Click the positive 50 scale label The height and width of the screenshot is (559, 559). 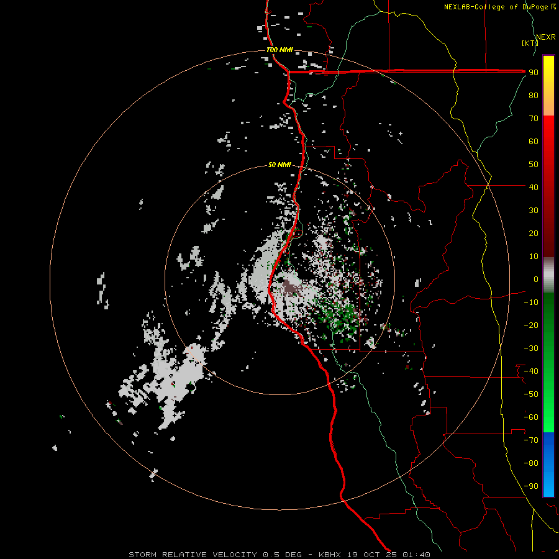pos(534,165)
